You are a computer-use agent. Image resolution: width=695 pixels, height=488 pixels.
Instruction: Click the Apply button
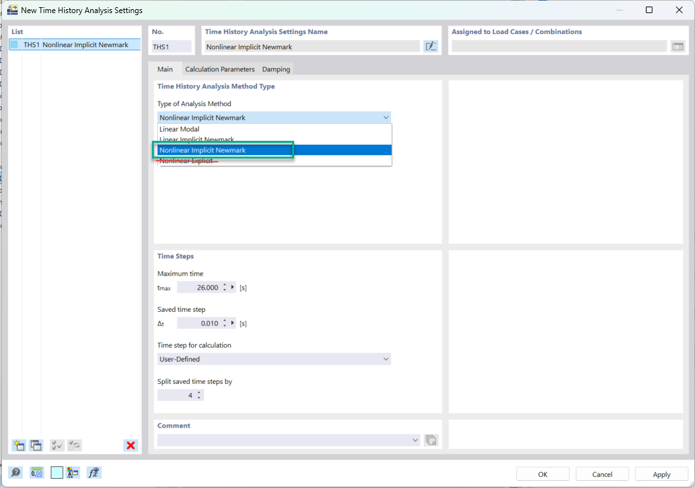(662, 474)
